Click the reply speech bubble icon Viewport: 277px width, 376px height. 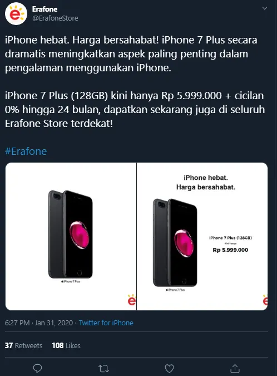37,368
